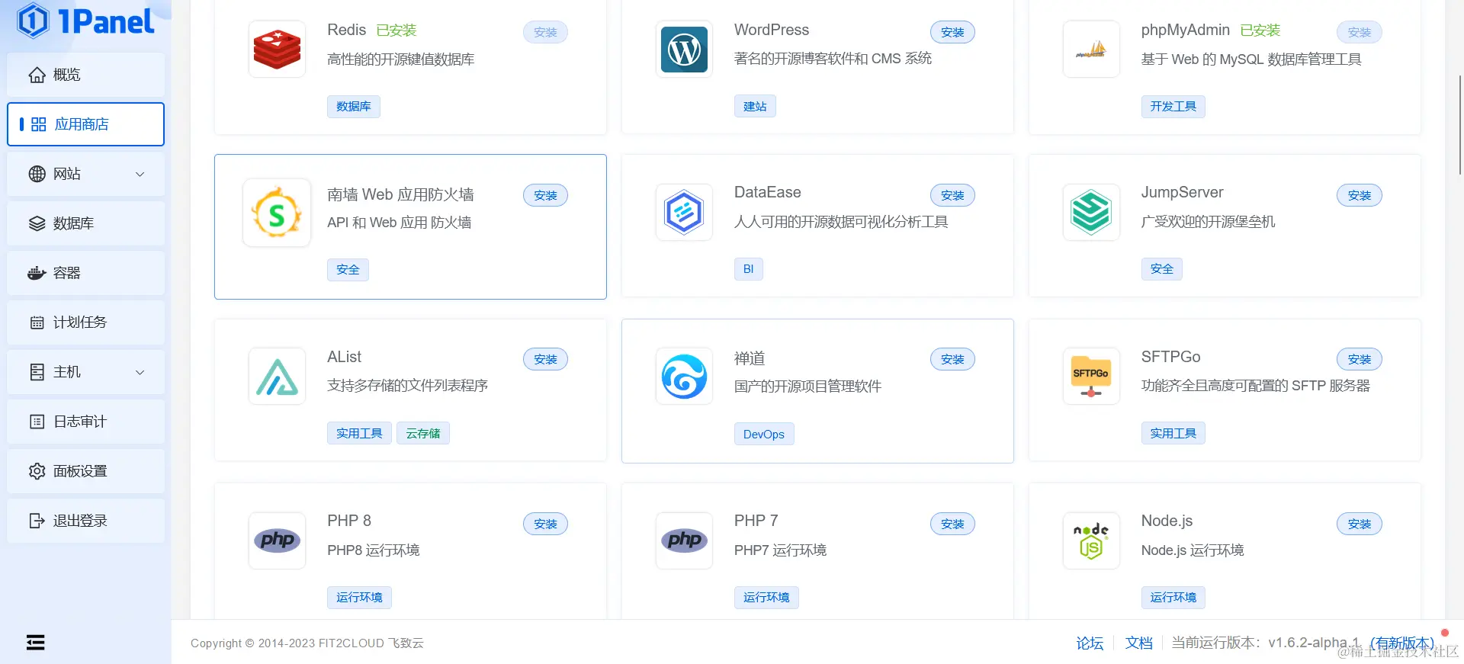Click the globe icon beside 网站
Screen dimensions: 1464x664
point(37,174)
